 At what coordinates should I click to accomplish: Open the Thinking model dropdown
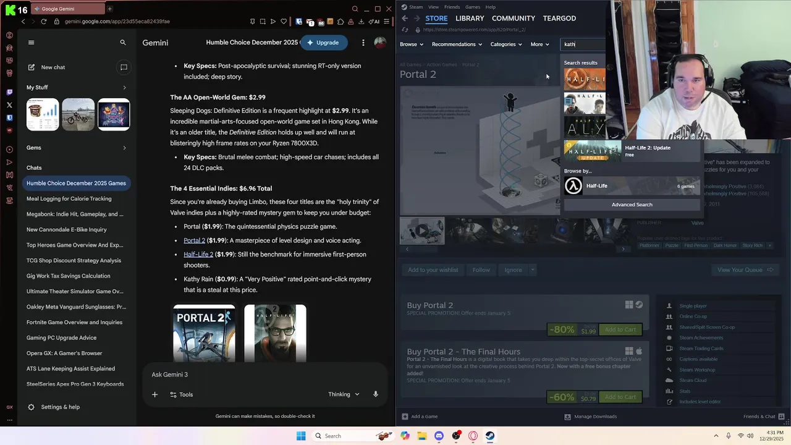[x=344, y=394]
